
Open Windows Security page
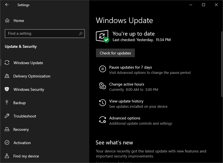[45, 89]
